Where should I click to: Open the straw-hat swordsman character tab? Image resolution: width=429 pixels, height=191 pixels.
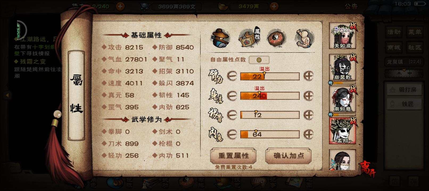pos(221,38)
